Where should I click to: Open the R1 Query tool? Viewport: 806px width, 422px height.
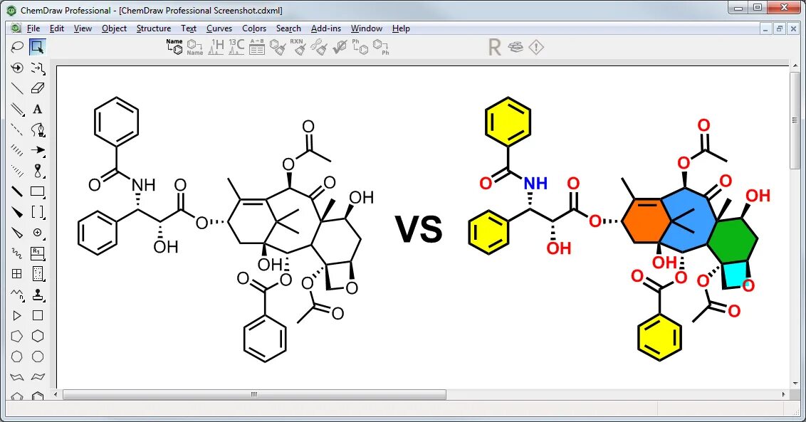pyautogui.click(x=37, y=253)
